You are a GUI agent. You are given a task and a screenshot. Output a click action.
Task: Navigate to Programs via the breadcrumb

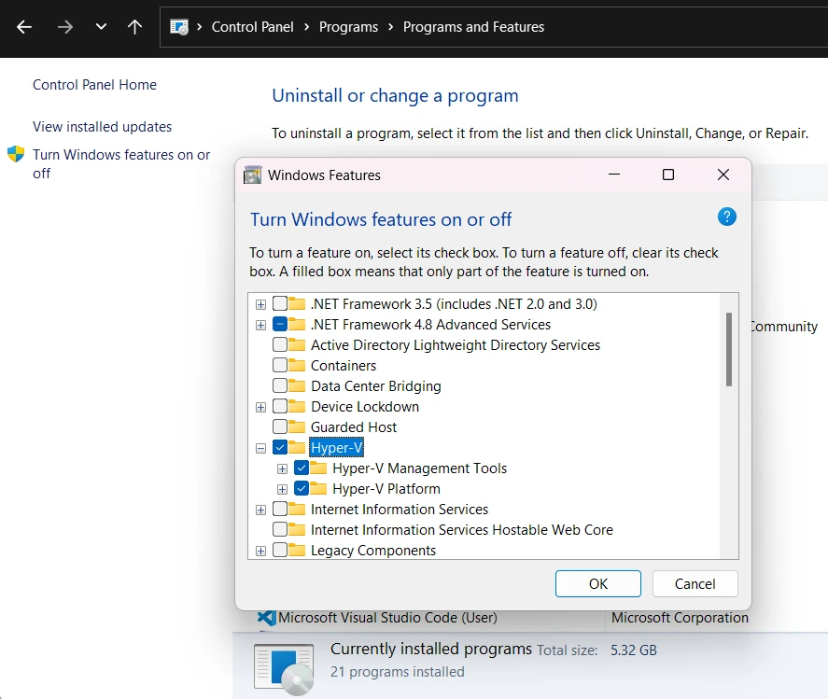(x=348, y=27)
